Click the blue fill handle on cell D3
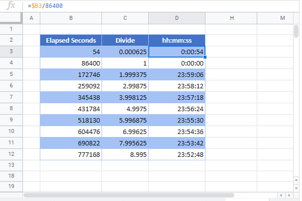Viewport: 302px width, 201px height. (205, 57)
